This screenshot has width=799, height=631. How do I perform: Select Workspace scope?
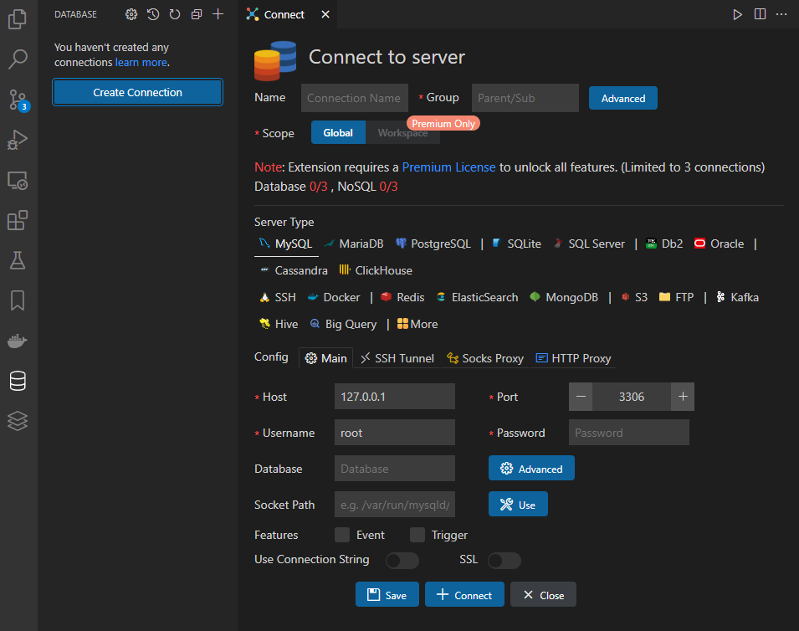coord(402,132)
